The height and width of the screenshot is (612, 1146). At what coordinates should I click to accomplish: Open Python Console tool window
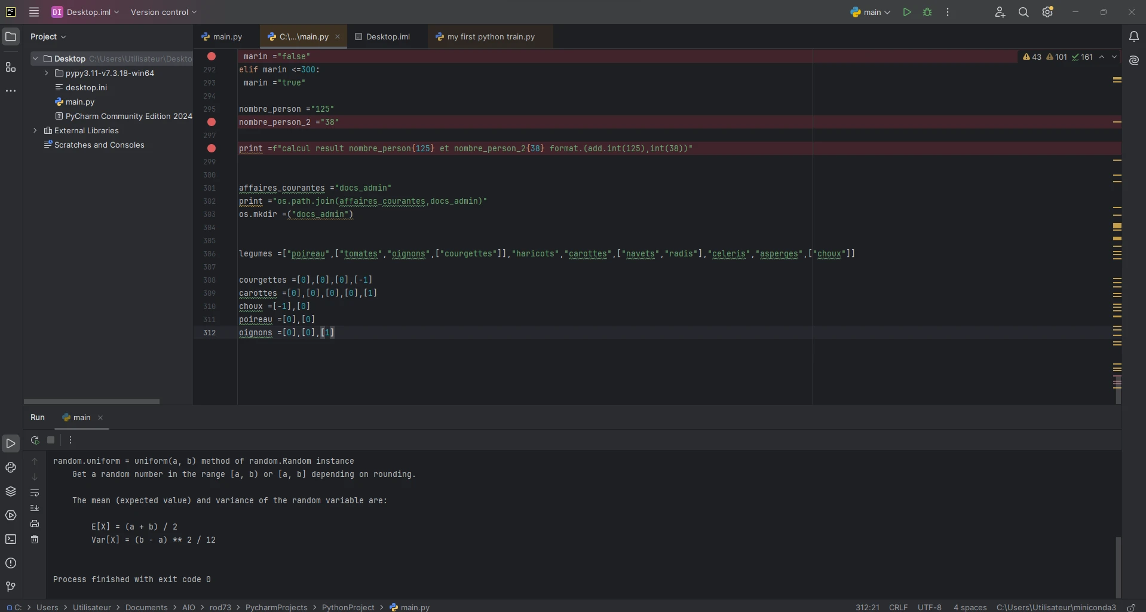(11, 467)
